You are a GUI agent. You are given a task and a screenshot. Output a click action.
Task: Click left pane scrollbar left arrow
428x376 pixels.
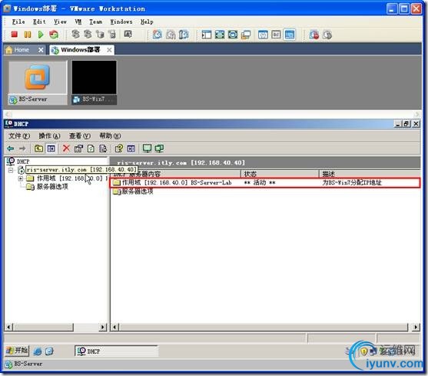coord(8,327)
